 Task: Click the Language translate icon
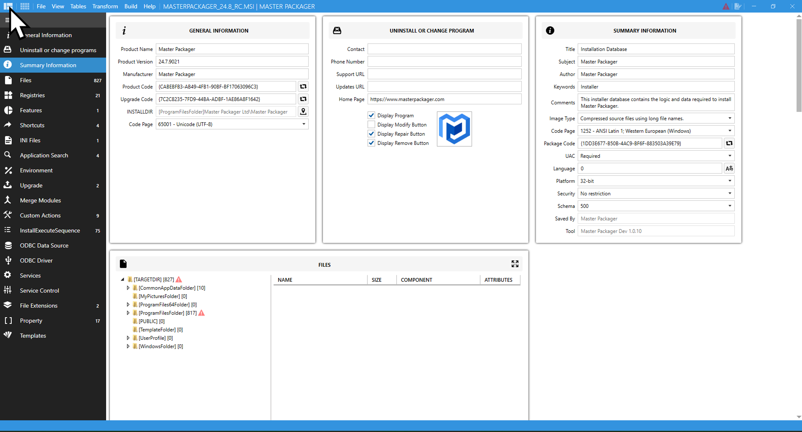(x=729, y=168)
